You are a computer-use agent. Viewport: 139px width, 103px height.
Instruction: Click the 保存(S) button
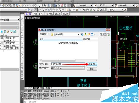(x=92, y=64)
